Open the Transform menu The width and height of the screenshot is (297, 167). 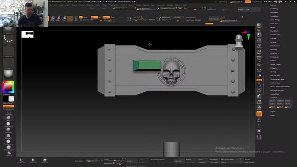[161, 5]
